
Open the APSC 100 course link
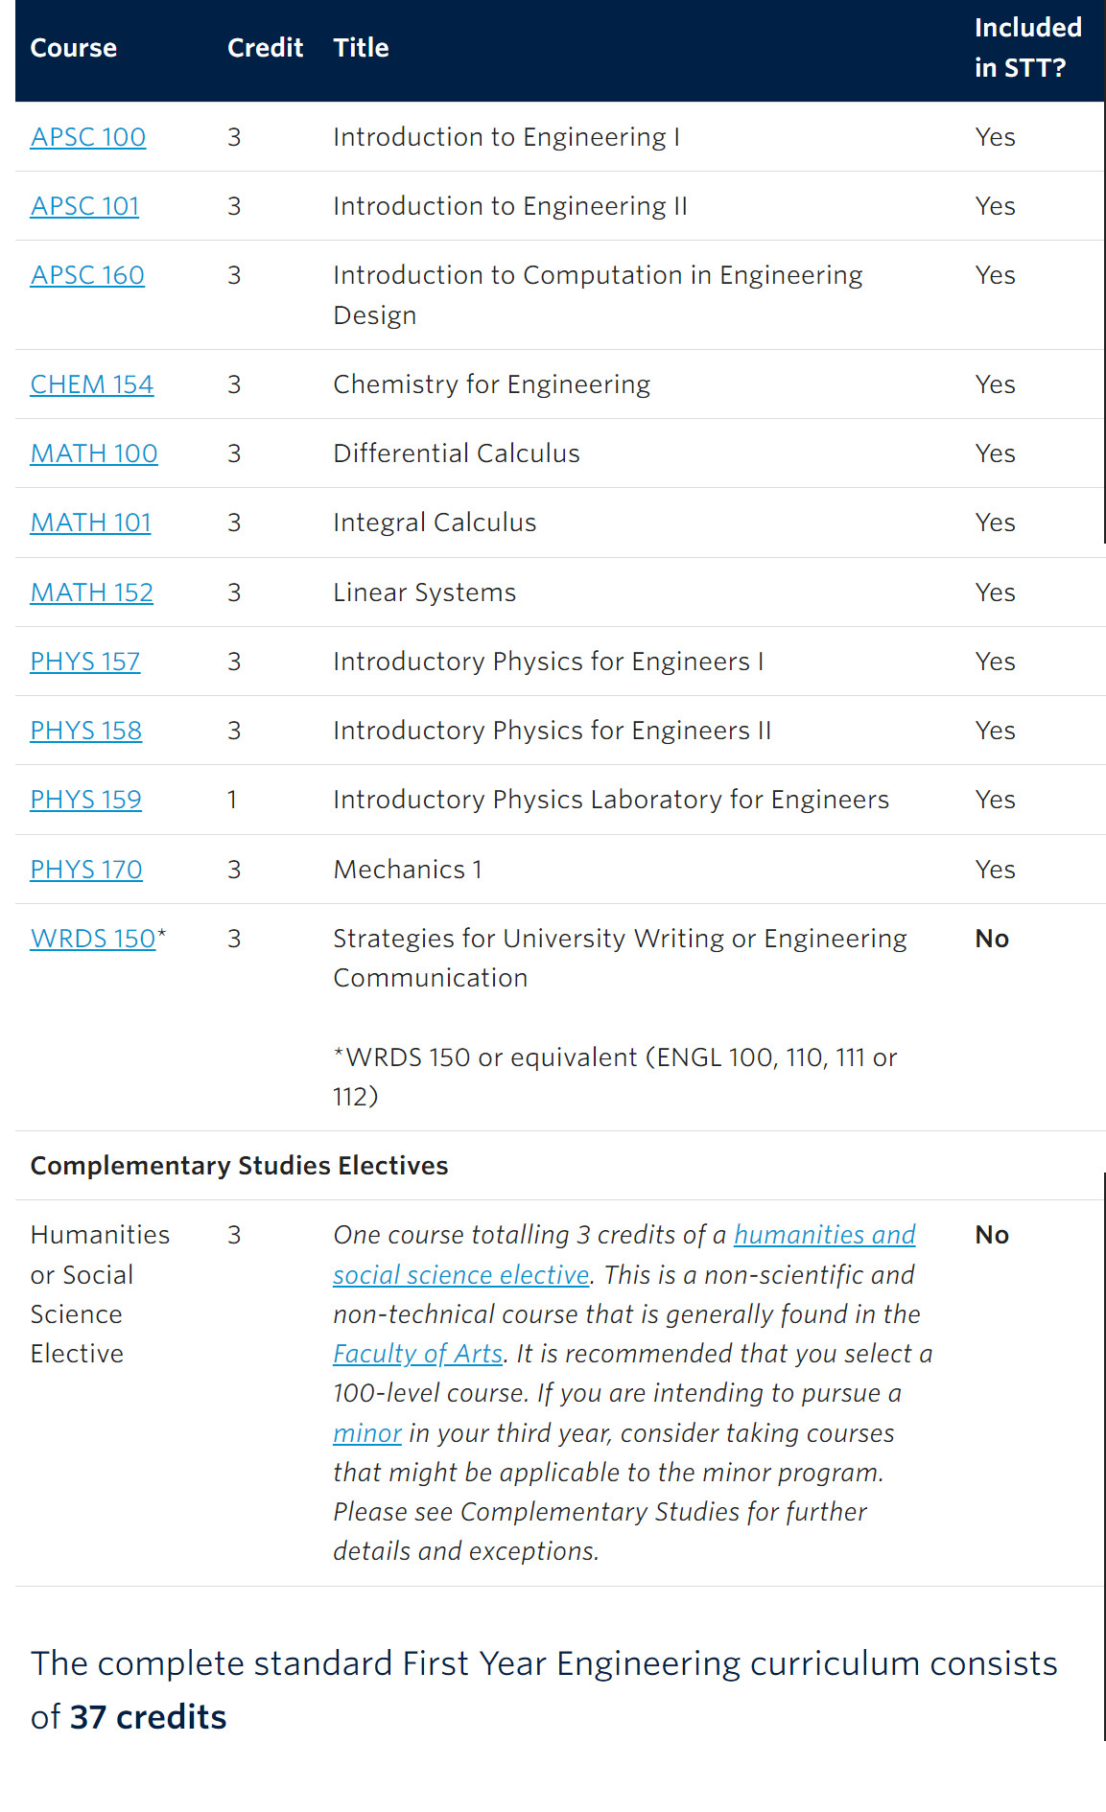88,137
